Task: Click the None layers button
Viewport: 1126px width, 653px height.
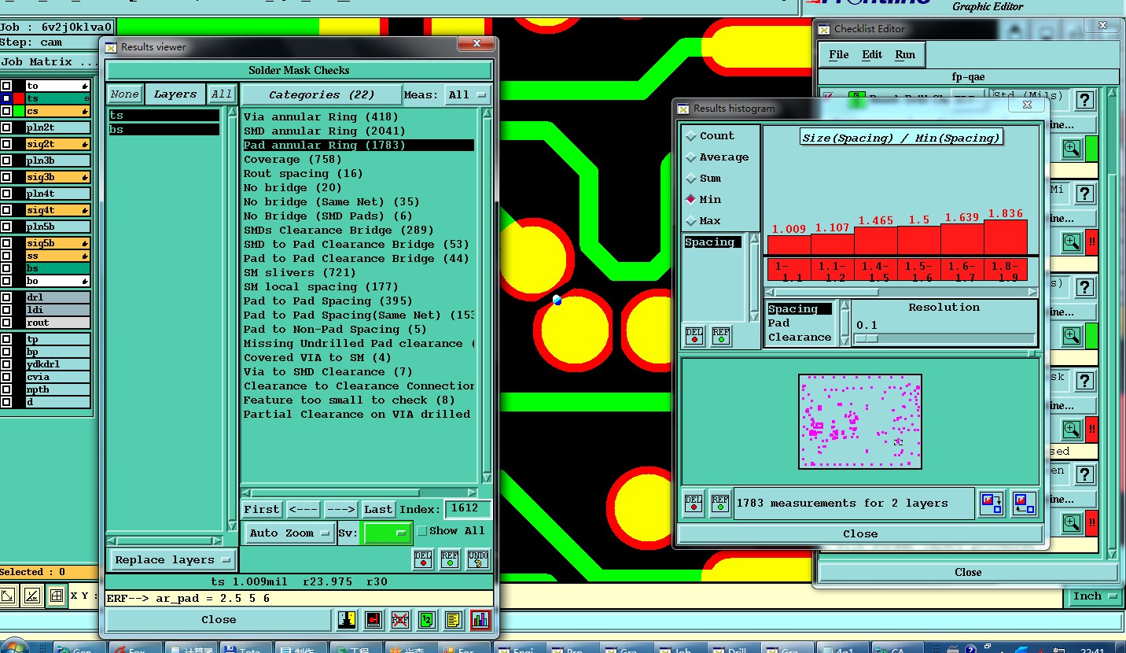Action: point(124,94)
